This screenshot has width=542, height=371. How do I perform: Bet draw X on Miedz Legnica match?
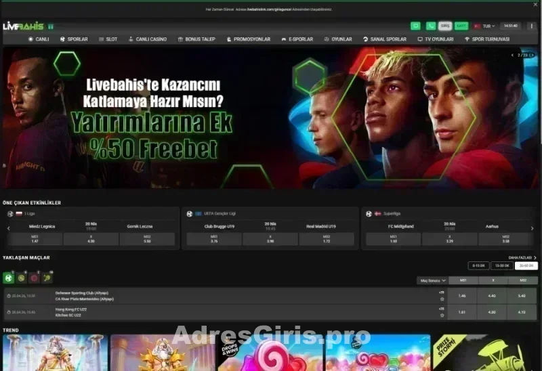pos(91,239)
